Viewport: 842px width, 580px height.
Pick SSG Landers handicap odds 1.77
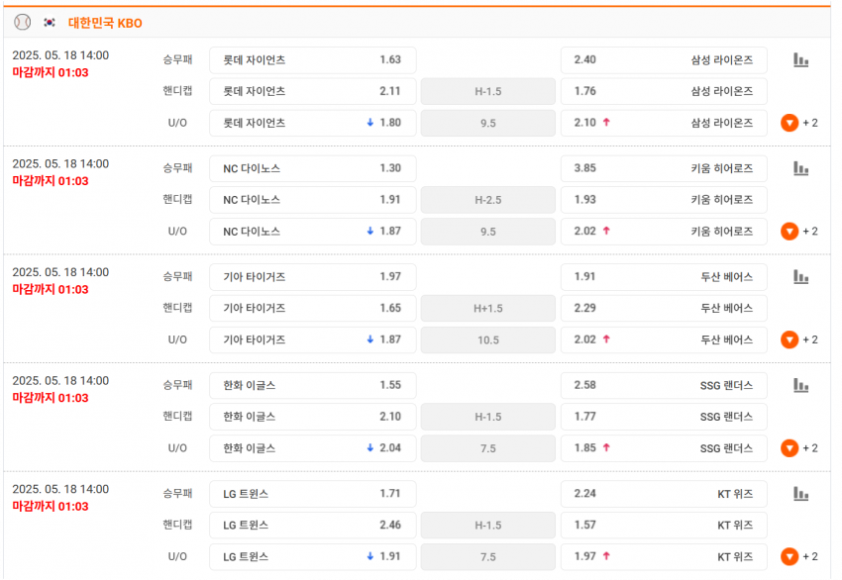pos(664,417)
